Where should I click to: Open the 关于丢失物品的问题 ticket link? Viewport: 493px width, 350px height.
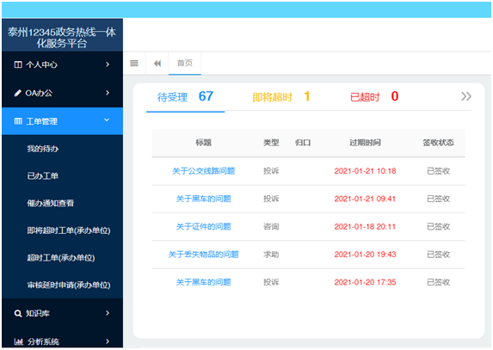pyautogui.click(x=203, y=255)
